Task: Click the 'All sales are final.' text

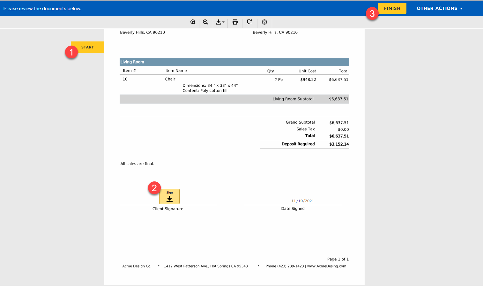Action: [137, 164]
